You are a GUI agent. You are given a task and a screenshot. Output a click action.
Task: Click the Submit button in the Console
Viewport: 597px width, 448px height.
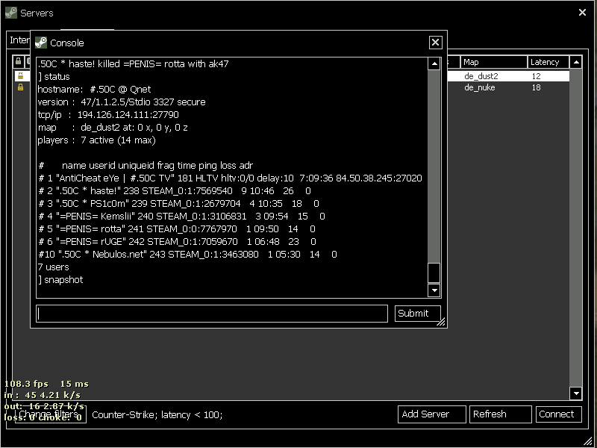[418, 313]
